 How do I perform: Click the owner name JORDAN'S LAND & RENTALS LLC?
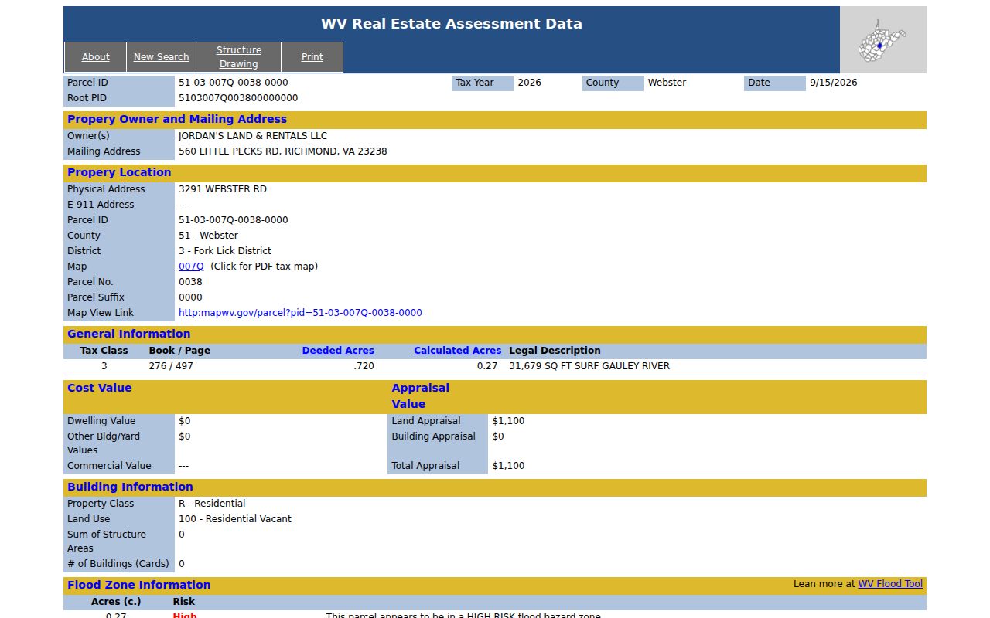253,136
